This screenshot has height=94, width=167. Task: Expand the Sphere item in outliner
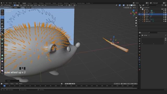pos(143,20)
